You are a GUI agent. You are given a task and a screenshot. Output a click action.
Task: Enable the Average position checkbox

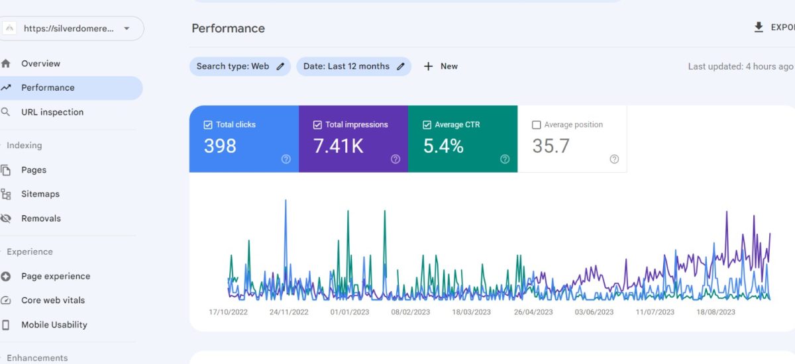537,124
